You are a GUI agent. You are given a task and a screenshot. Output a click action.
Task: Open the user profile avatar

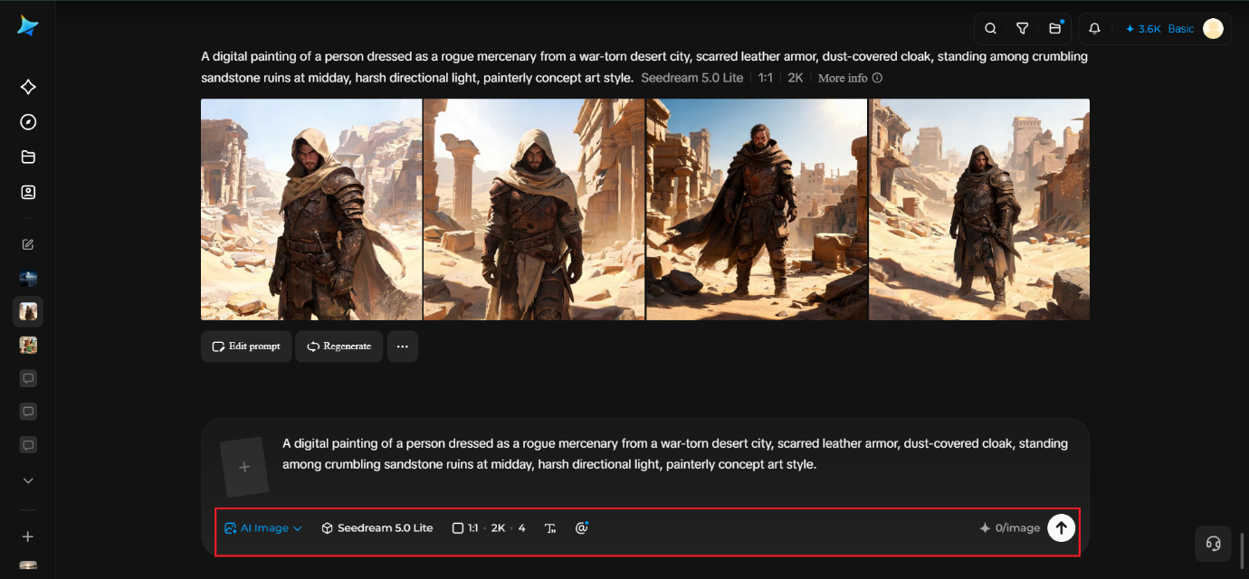coord(1213,29)
